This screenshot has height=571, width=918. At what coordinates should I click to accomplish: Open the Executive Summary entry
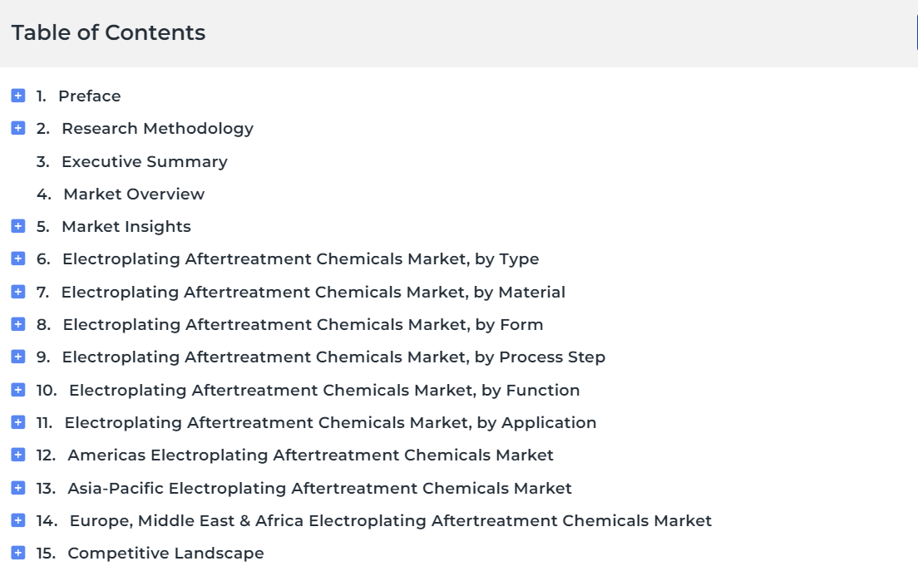click(145, 161)
